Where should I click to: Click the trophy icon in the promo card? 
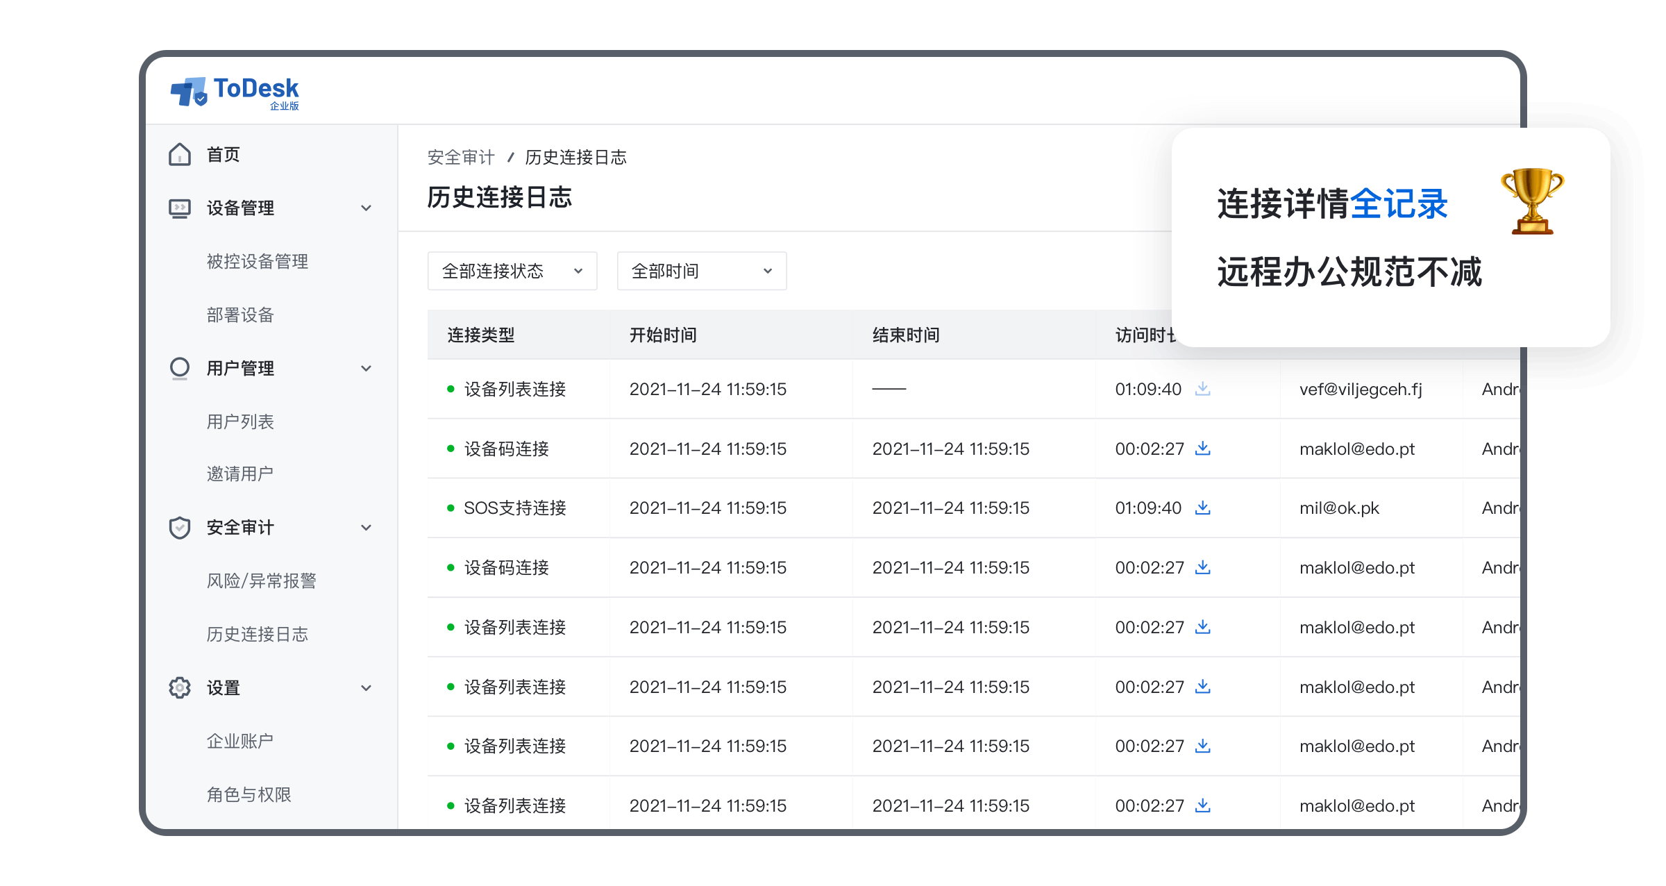(1532, 201)
